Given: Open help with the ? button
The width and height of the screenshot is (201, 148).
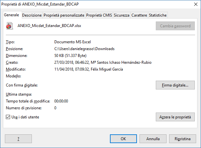Looking at the screenshot, I should (x=18, y=139).
